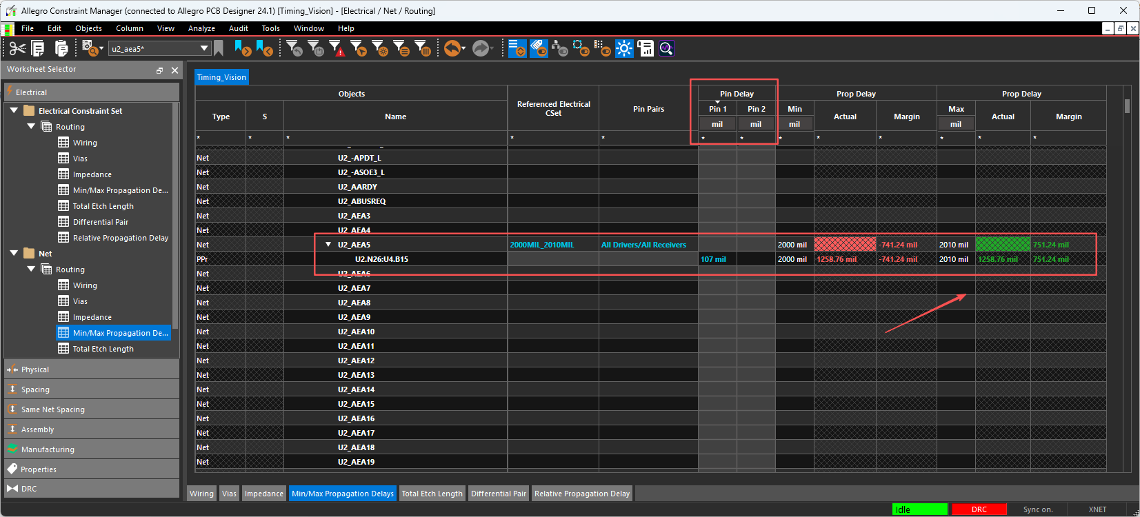Screen dimensions: 1140x517
Task: Collapse the U2_AEA5 net row
Action: click(328, 245)
